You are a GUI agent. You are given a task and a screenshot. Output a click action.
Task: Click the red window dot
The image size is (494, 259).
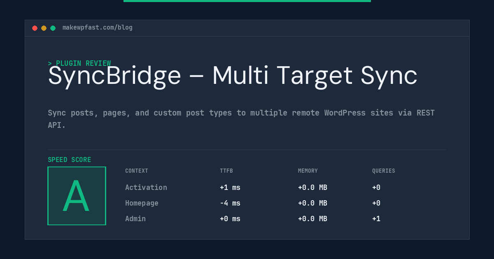(x=35, y=28)
